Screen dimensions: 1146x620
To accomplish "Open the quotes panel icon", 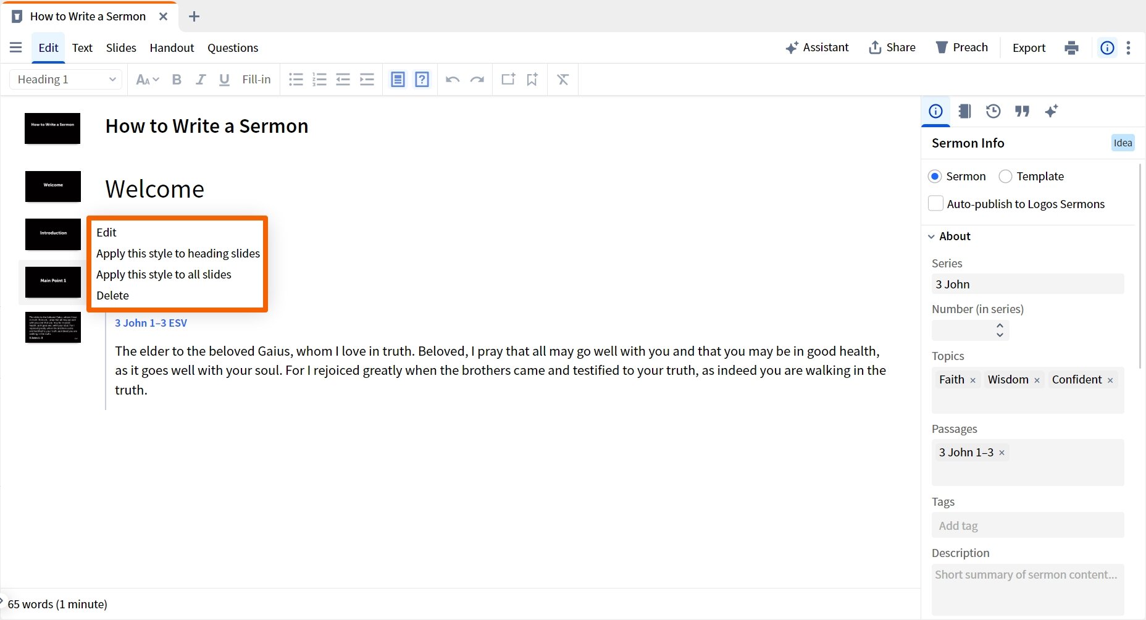I will click(1022, 111).
